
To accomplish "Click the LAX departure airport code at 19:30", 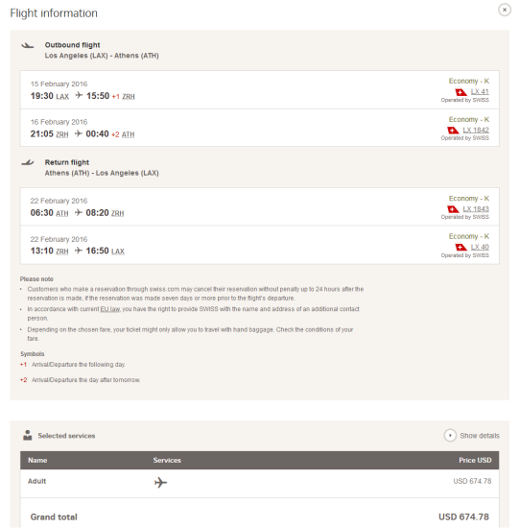I will coord(62,97).
